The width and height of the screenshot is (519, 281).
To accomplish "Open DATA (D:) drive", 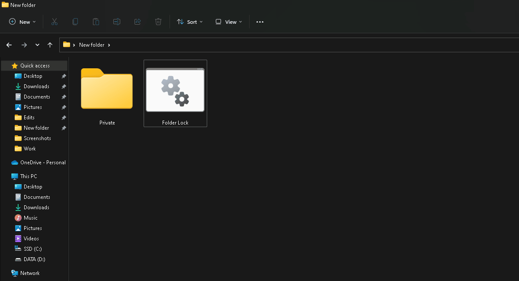I will click(34, 259).
